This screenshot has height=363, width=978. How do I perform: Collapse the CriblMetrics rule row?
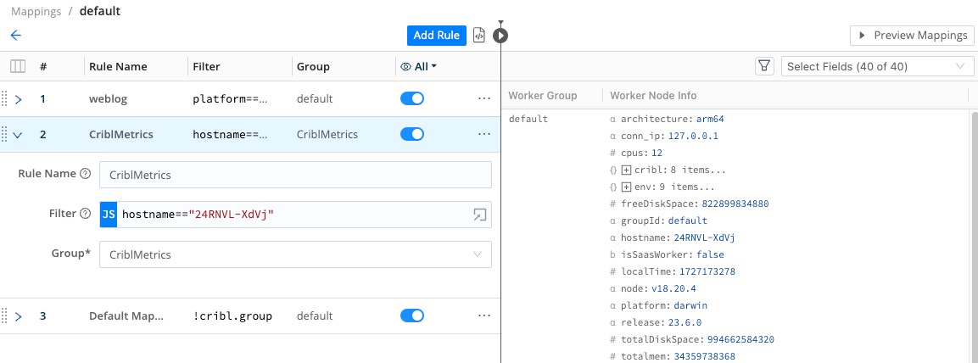coord(18,134)
